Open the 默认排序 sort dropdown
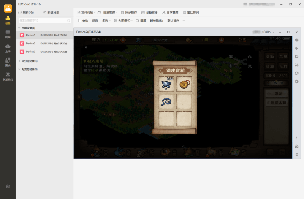Screen dimensions: 304x199 coord(176,21)
